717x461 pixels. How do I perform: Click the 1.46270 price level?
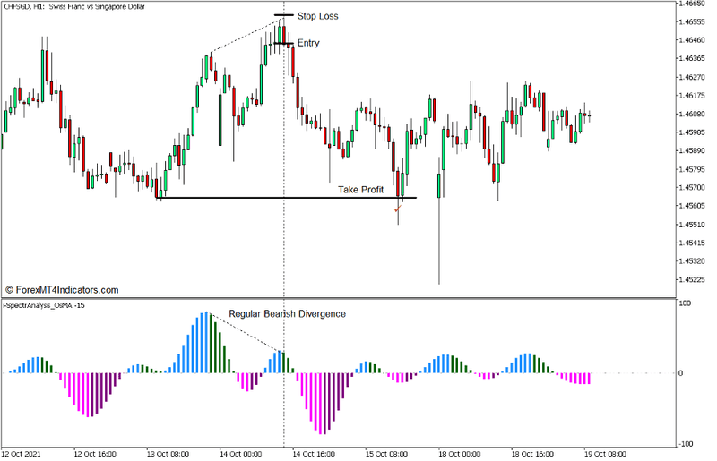click(692, 77)
